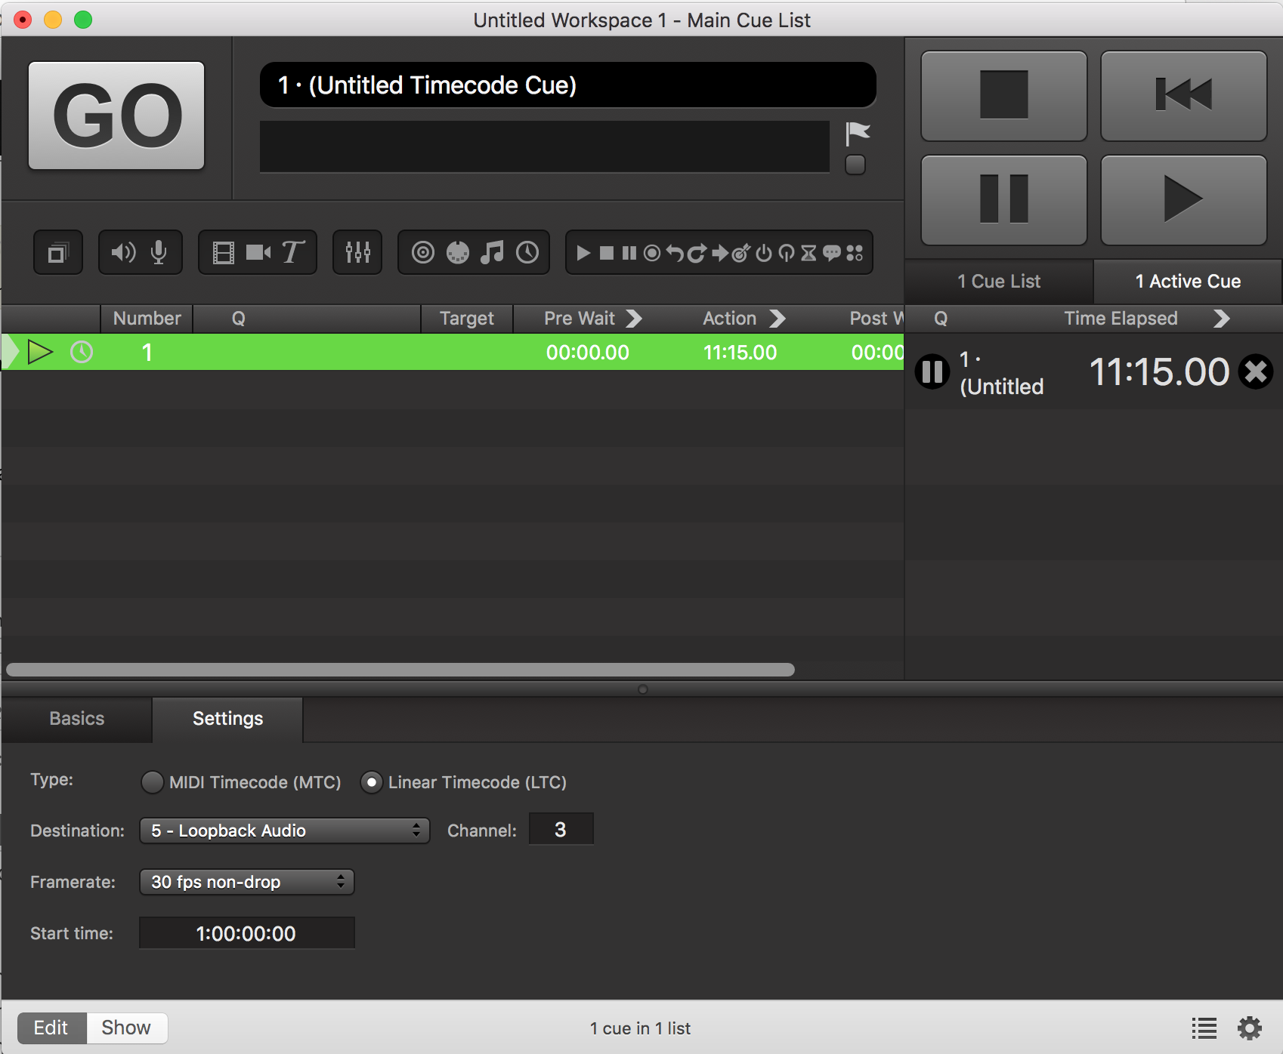1283x1054 pixels.
Task: Open the Destination dropdown showing Loopback Audio
Action: click(x=285, y=831)
